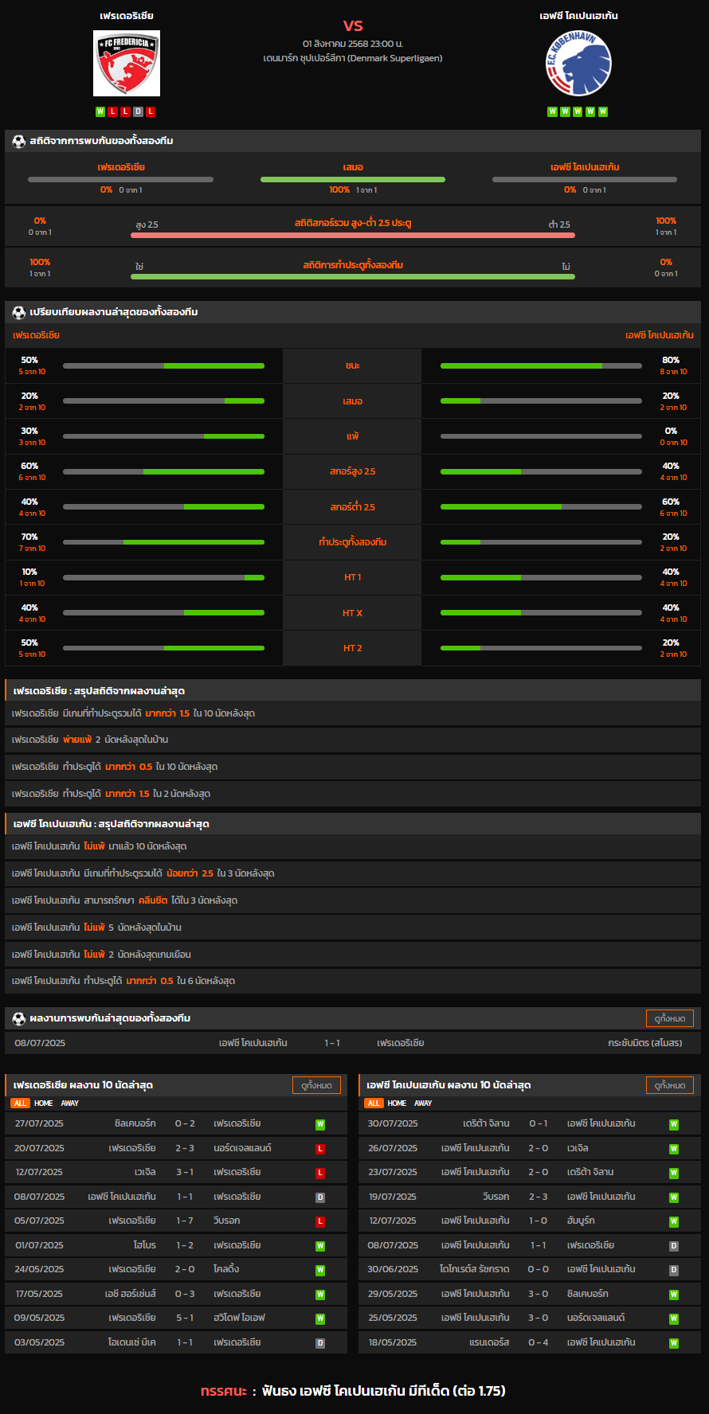Screen dimensions: 709x1414
Task: Select ALL tab in København last 10 matches
Action: [x=374, y=1103]
